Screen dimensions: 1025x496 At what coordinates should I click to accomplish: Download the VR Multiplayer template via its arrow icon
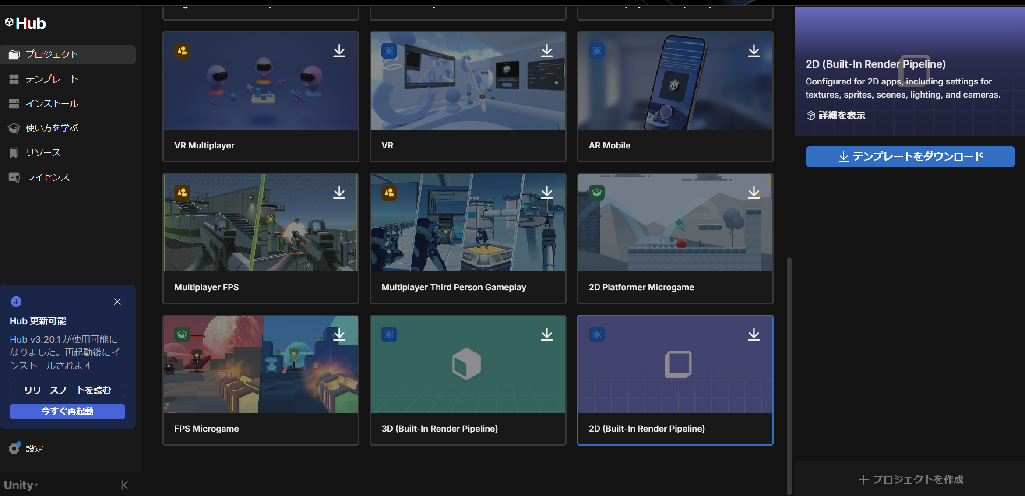339,51
